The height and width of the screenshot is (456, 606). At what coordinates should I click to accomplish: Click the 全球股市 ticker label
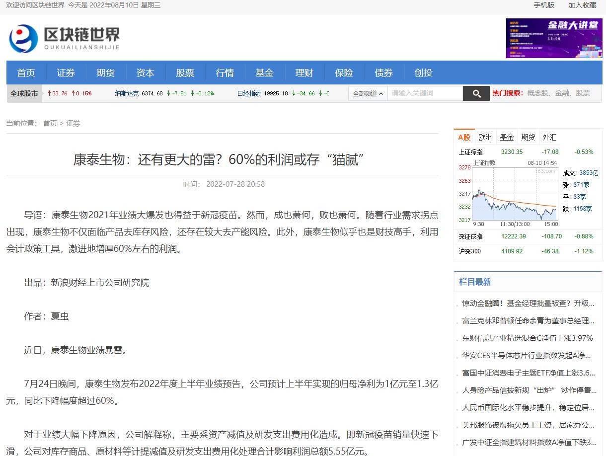pos(24,93)
